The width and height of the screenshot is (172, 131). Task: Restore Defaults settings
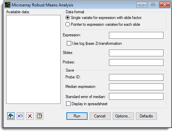(146, 116)
